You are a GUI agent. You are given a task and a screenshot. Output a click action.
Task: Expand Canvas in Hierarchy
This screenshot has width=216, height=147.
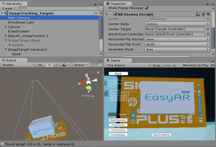[x=6, y=27]
